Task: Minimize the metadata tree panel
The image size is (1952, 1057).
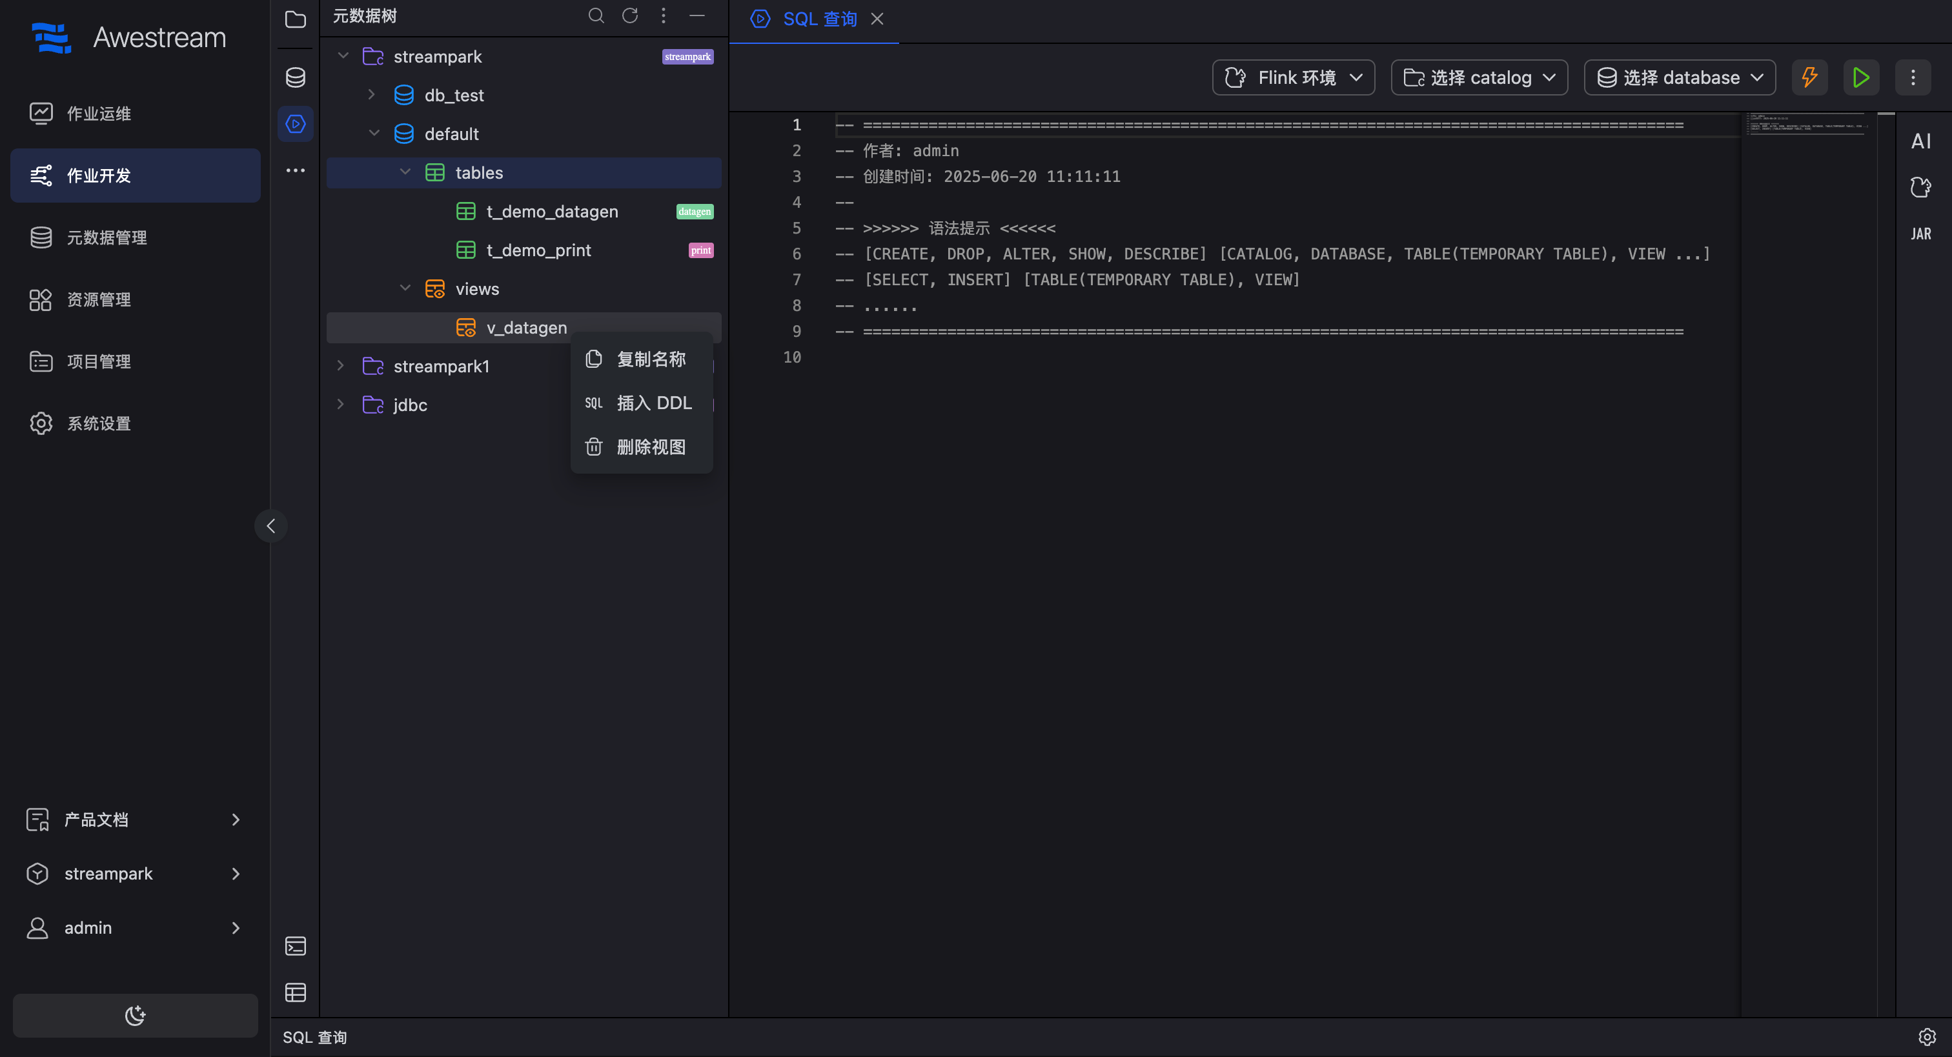Action: pos(697,16)
